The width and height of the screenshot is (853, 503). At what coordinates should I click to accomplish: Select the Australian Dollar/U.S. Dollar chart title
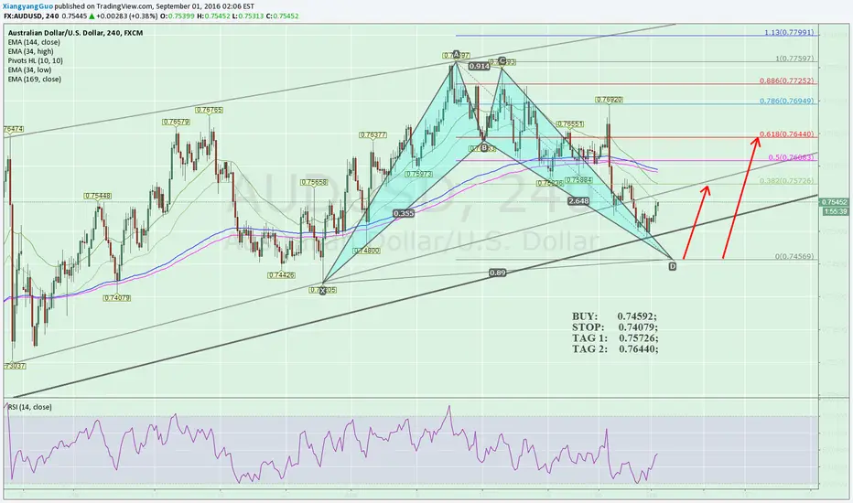click(x=76, y=33)
